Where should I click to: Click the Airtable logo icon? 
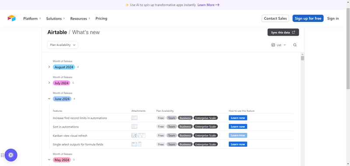tap(12, 18)
